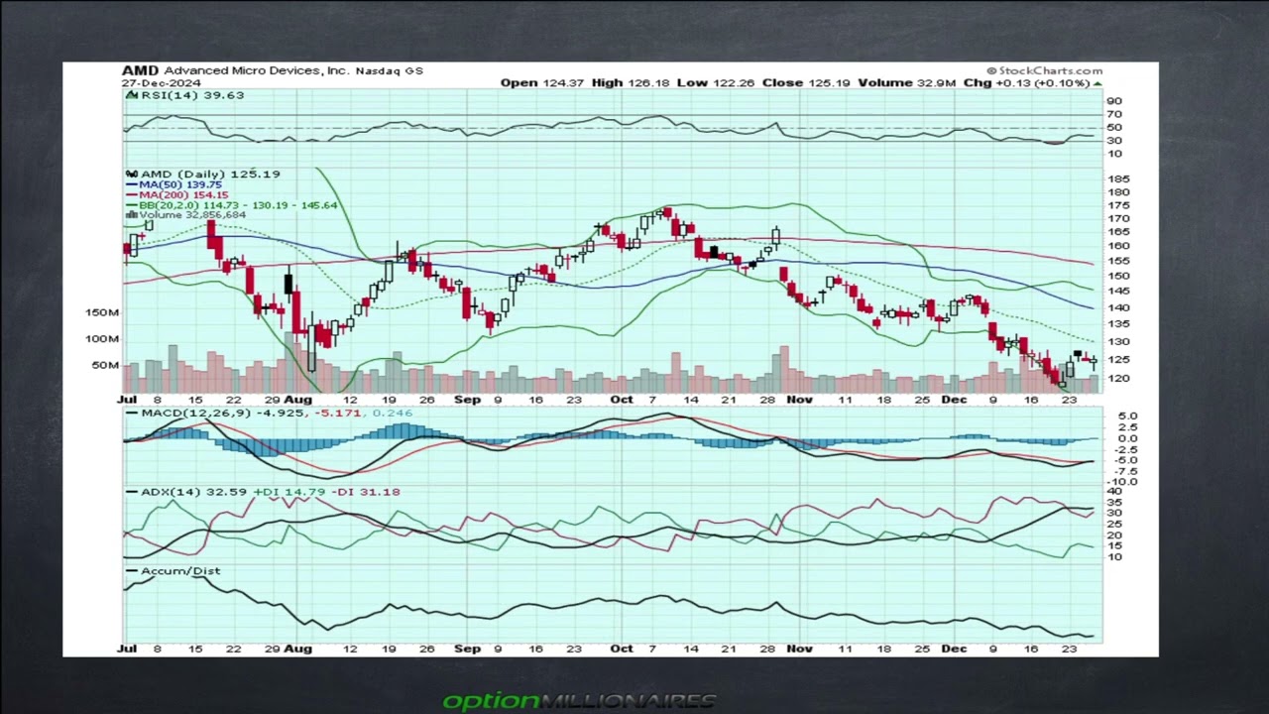The height and width of the screenshot is (714, 1269).
Task: Click the '100M' volume axis label
Action: 102,339
